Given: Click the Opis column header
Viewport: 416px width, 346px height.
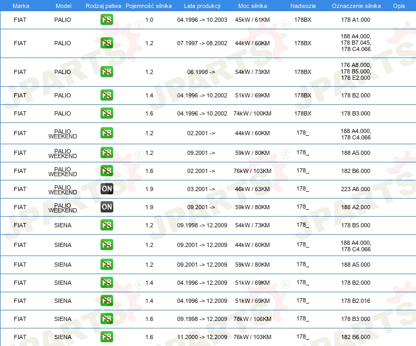Looking at the screenshot, I should click(x=399, y=6).
